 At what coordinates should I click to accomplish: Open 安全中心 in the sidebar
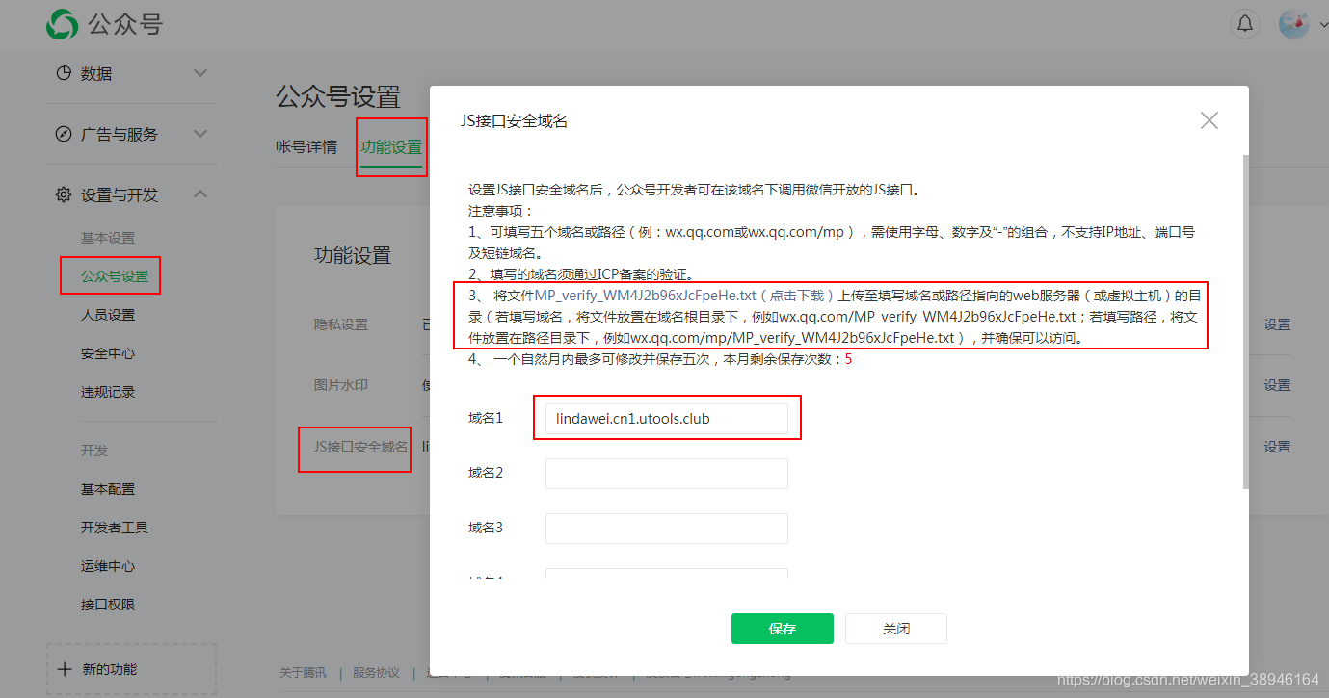tap(108, 353)
